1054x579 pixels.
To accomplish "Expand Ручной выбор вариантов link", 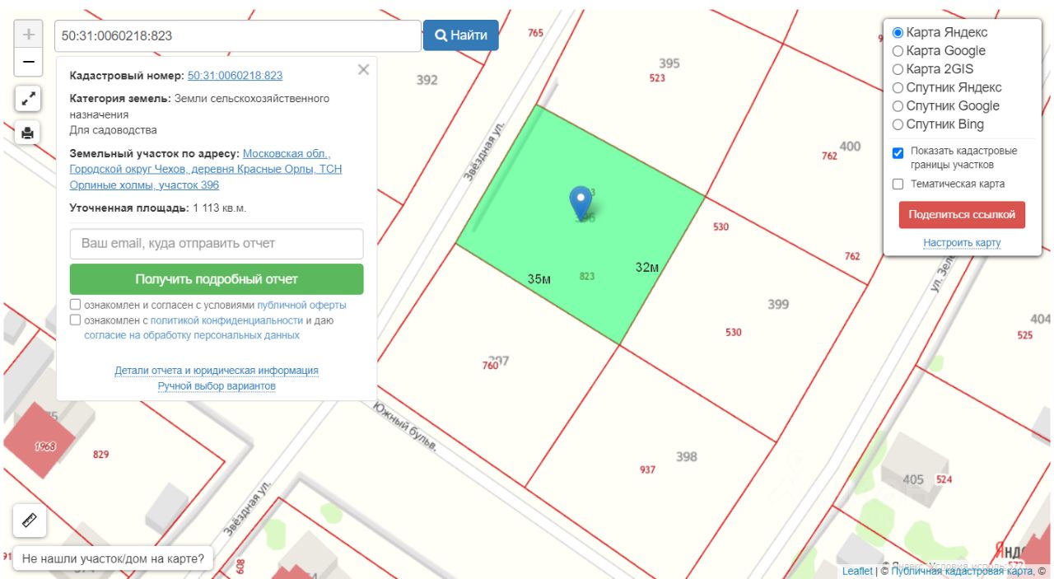I will 217,386.
